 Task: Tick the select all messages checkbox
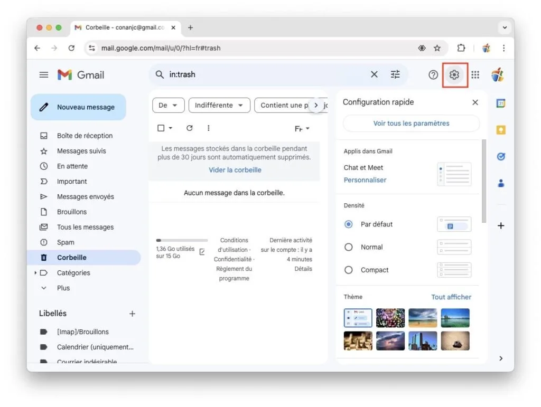[x=161, y=128]
